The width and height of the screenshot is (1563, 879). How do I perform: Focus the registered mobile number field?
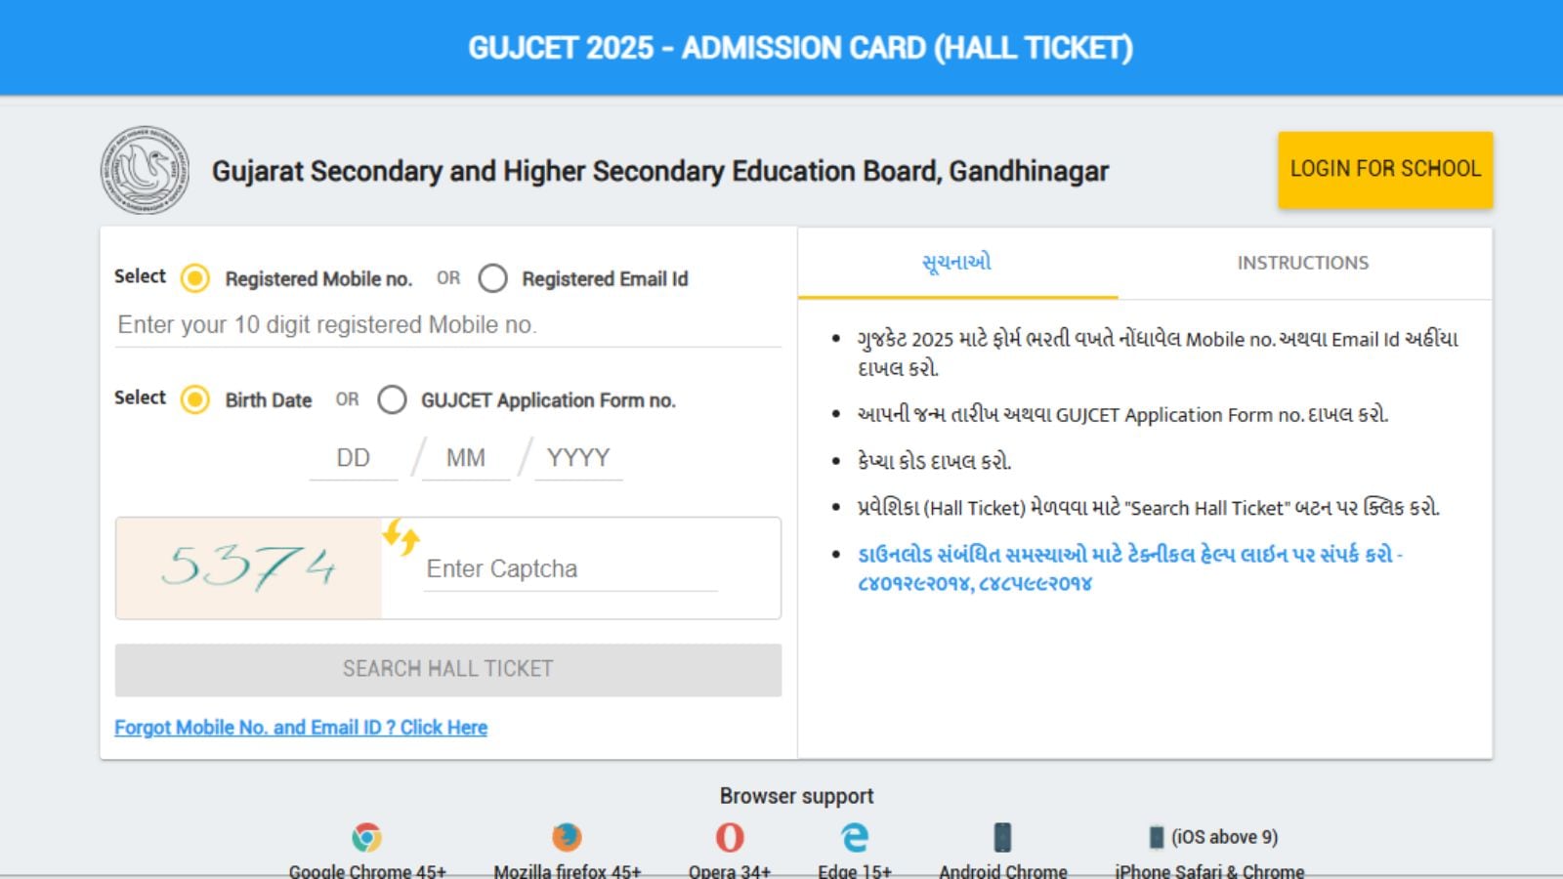pyautogui.click(x=447, y=325)
